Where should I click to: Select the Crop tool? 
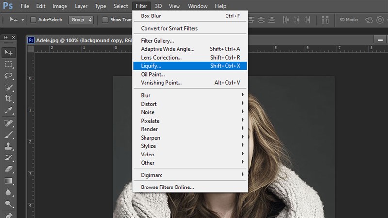[x=8, y=99]
